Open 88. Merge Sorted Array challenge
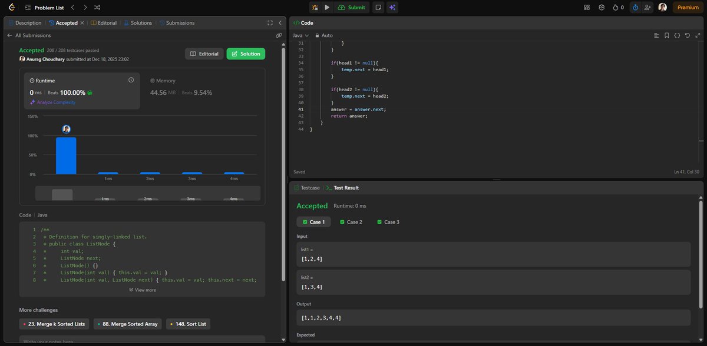This screenshot has width=707, height=346. [128, 324]
